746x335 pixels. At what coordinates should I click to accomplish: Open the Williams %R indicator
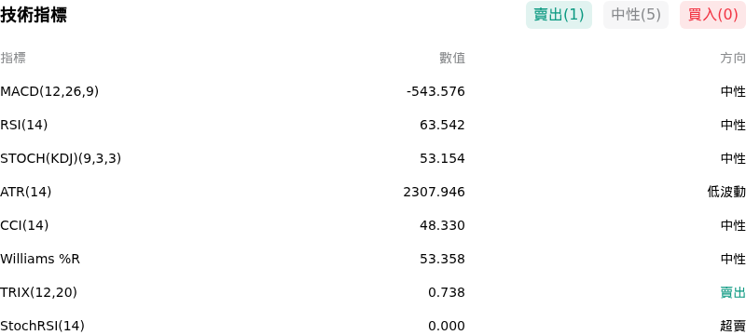click(373, 259)
